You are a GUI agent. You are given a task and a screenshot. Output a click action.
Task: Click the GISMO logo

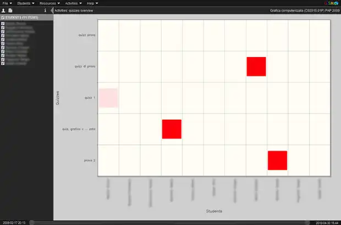pyautogui.click(x=331, y=3)
